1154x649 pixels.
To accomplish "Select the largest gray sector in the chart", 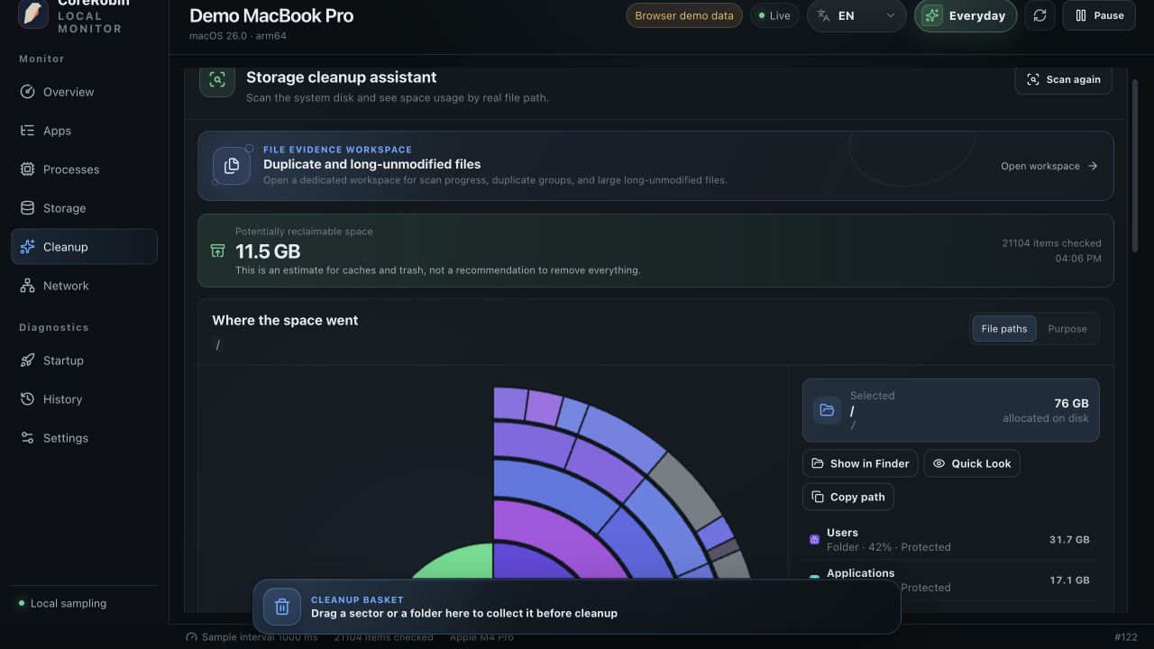I will (684, 490).
